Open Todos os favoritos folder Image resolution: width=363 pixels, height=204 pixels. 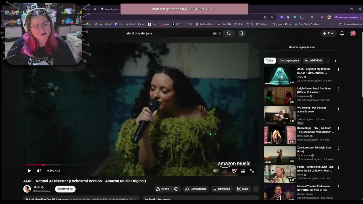tap(351, 24)
